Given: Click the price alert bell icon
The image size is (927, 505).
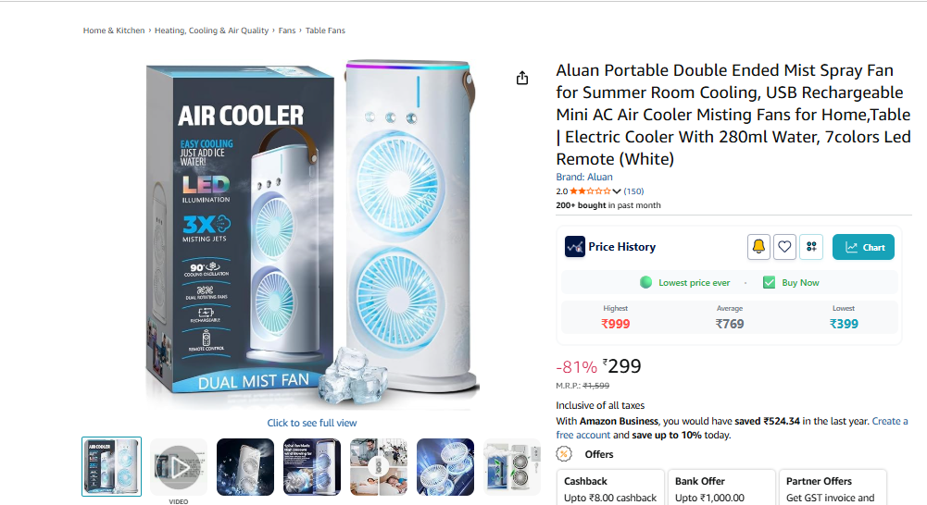Looking at the screenshot, I should click(x=758, y=247).
